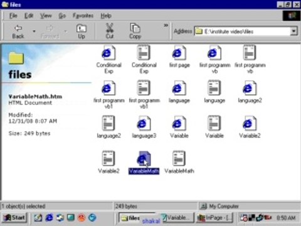
Task: Click the Show Desktop quick launch icon
Action: coord(71,218)
